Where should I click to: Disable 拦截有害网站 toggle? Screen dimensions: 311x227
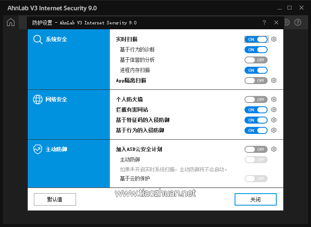256,110
